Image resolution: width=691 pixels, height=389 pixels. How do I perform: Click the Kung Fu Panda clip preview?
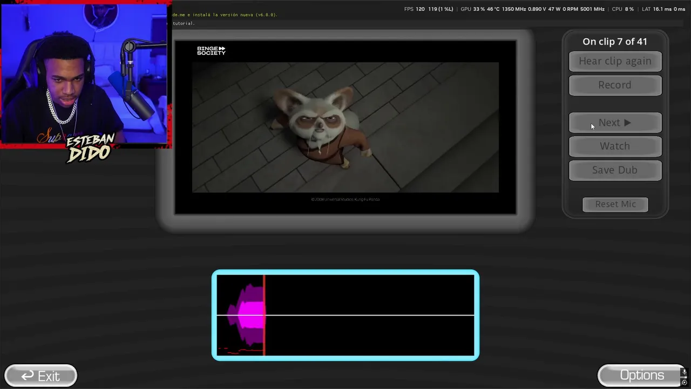click(x=345, y=128)
